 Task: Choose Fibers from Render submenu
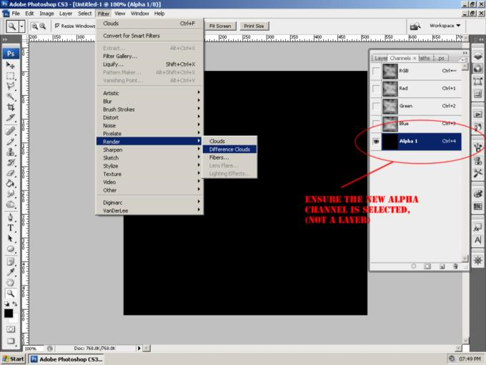coord(229,157)
